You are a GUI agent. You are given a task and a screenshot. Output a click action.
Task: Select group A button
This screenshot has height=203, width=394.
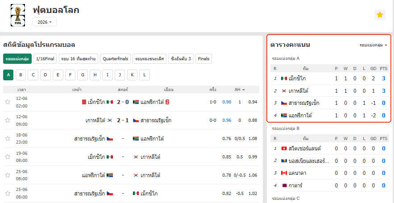[x=8, y=75]
